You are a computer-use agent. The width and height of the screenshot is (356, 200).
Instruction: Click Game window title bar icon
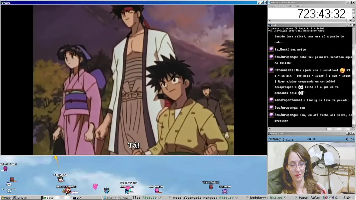point(2,2)
